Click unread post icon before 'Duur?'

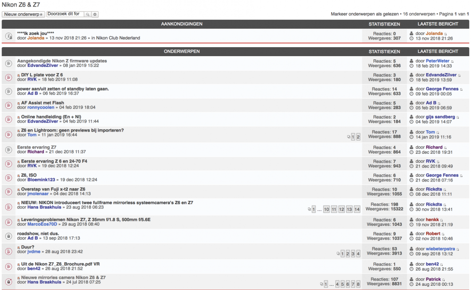coord(19,248)
